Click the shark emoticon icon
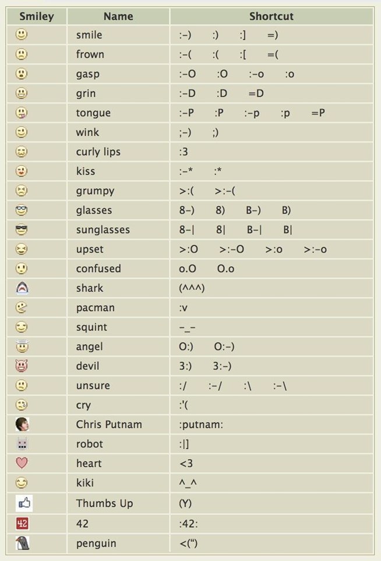This screenshot has width=381, height=561. point(22,288)
